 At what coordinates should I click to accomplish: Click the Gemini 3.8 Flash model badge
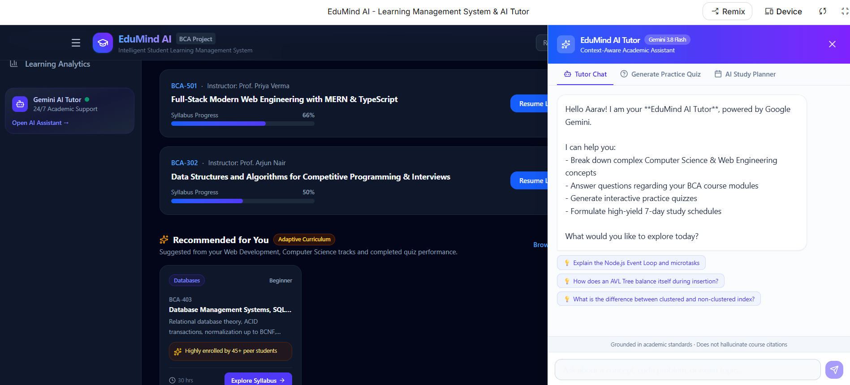click(x=667, y=39)
